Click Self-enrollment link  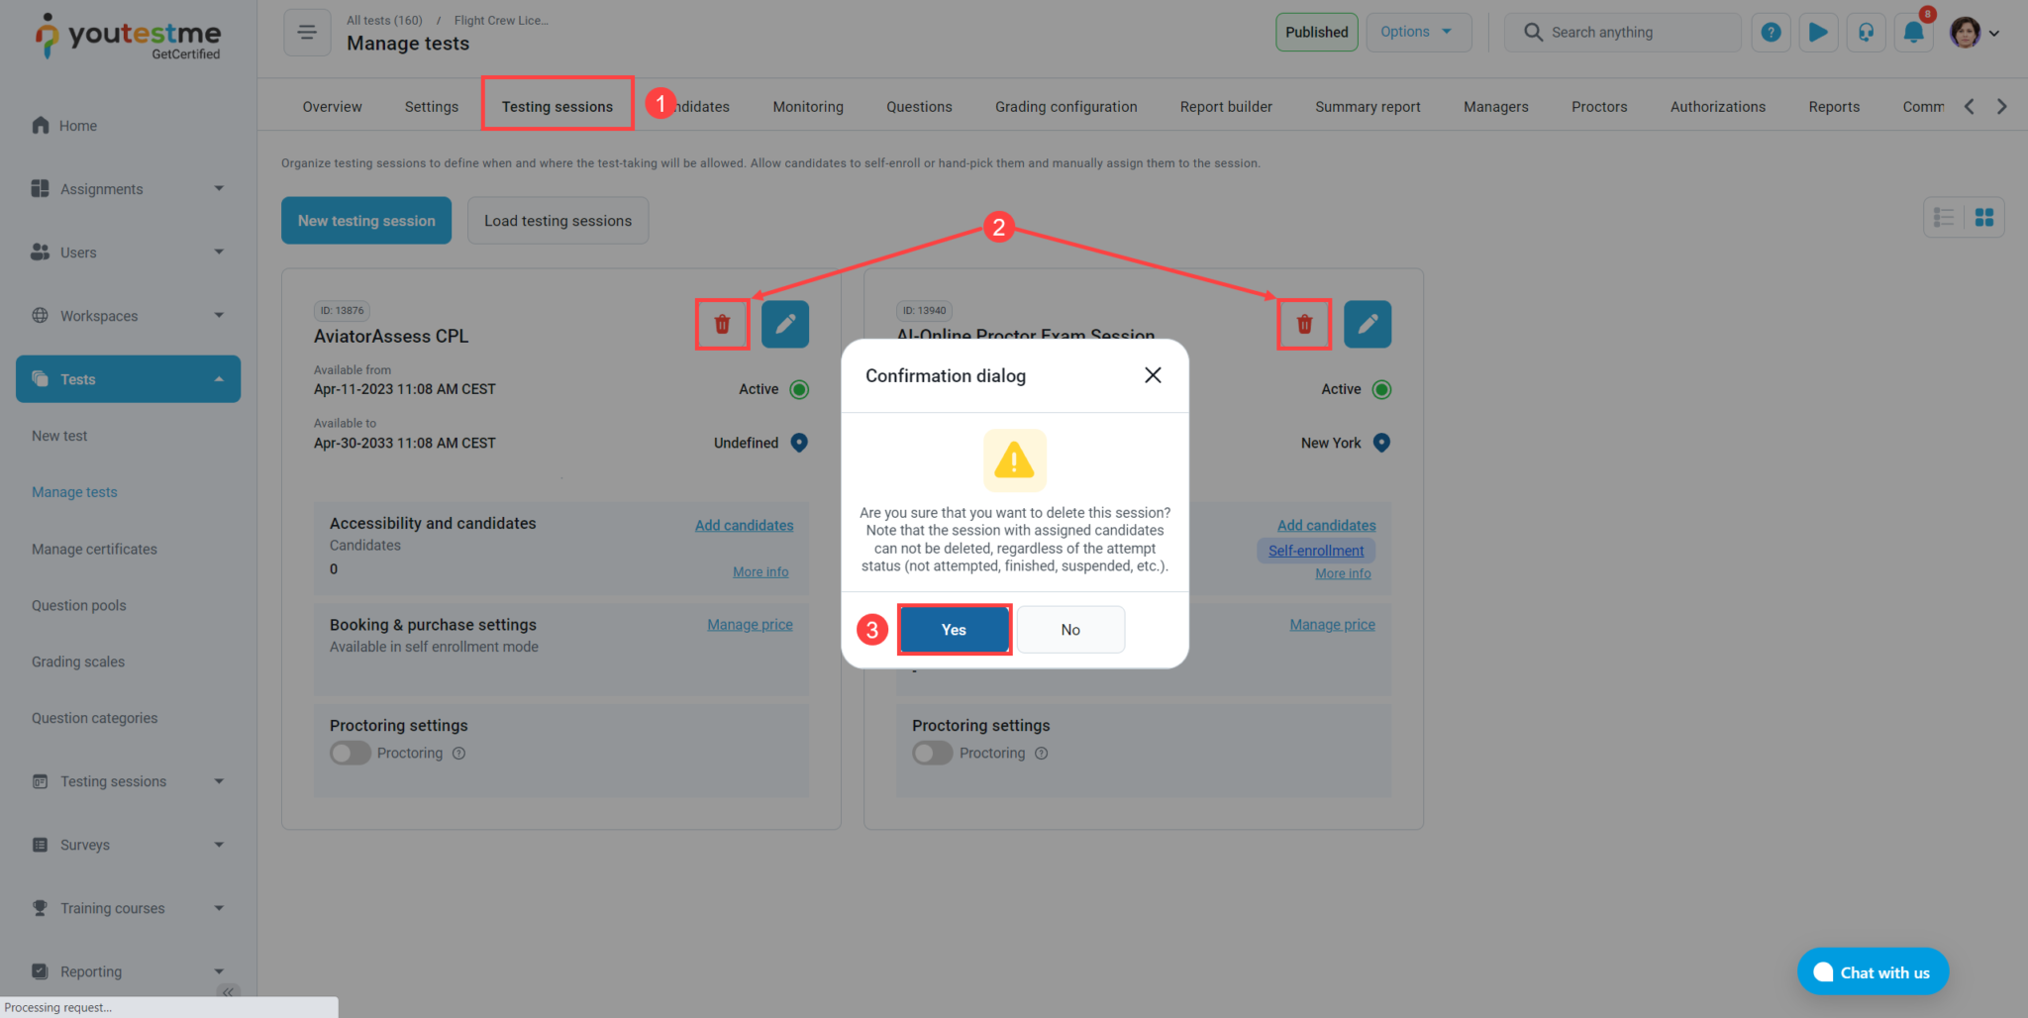(x=1316, y=551)
